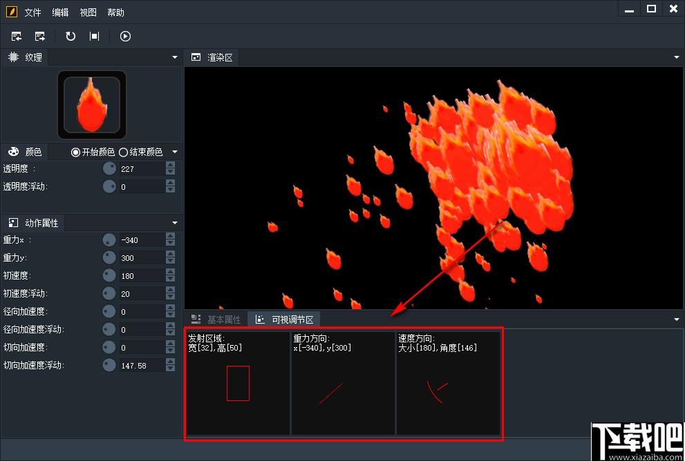Click the refresh/reset toolbar icon
The width and height of the screenshot is (685, 461).
(x=71, y=36)
